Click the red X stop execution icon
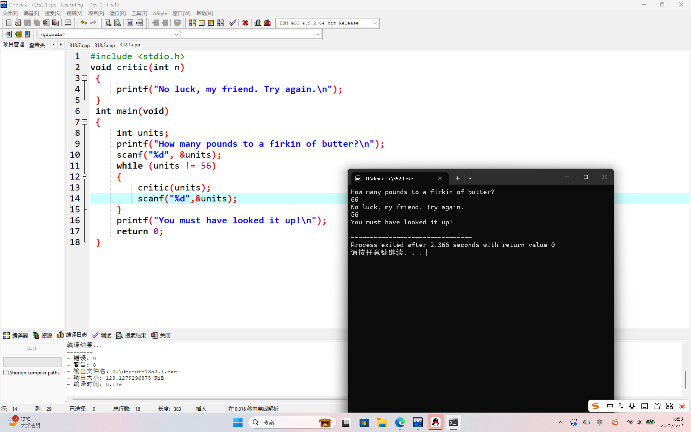Image resolution: width=691 pixels, height=432 pixels. click(x=245, y=23)
